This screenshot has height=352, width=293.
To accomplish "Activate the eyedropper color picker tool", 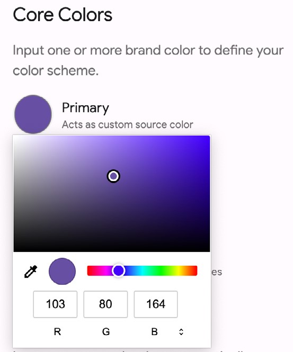I will click(x=31, y=272).
